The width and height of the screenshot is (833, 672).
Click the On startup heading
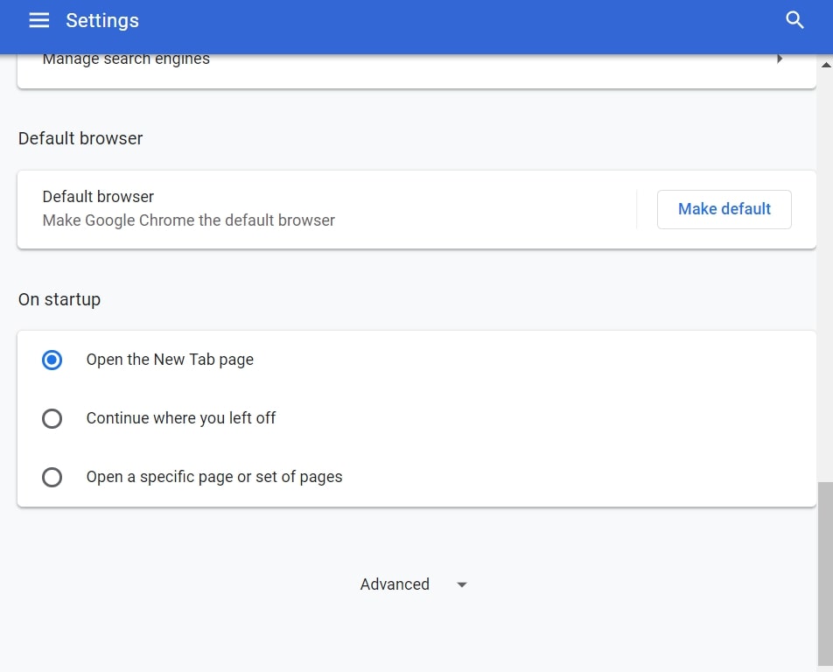59,299
